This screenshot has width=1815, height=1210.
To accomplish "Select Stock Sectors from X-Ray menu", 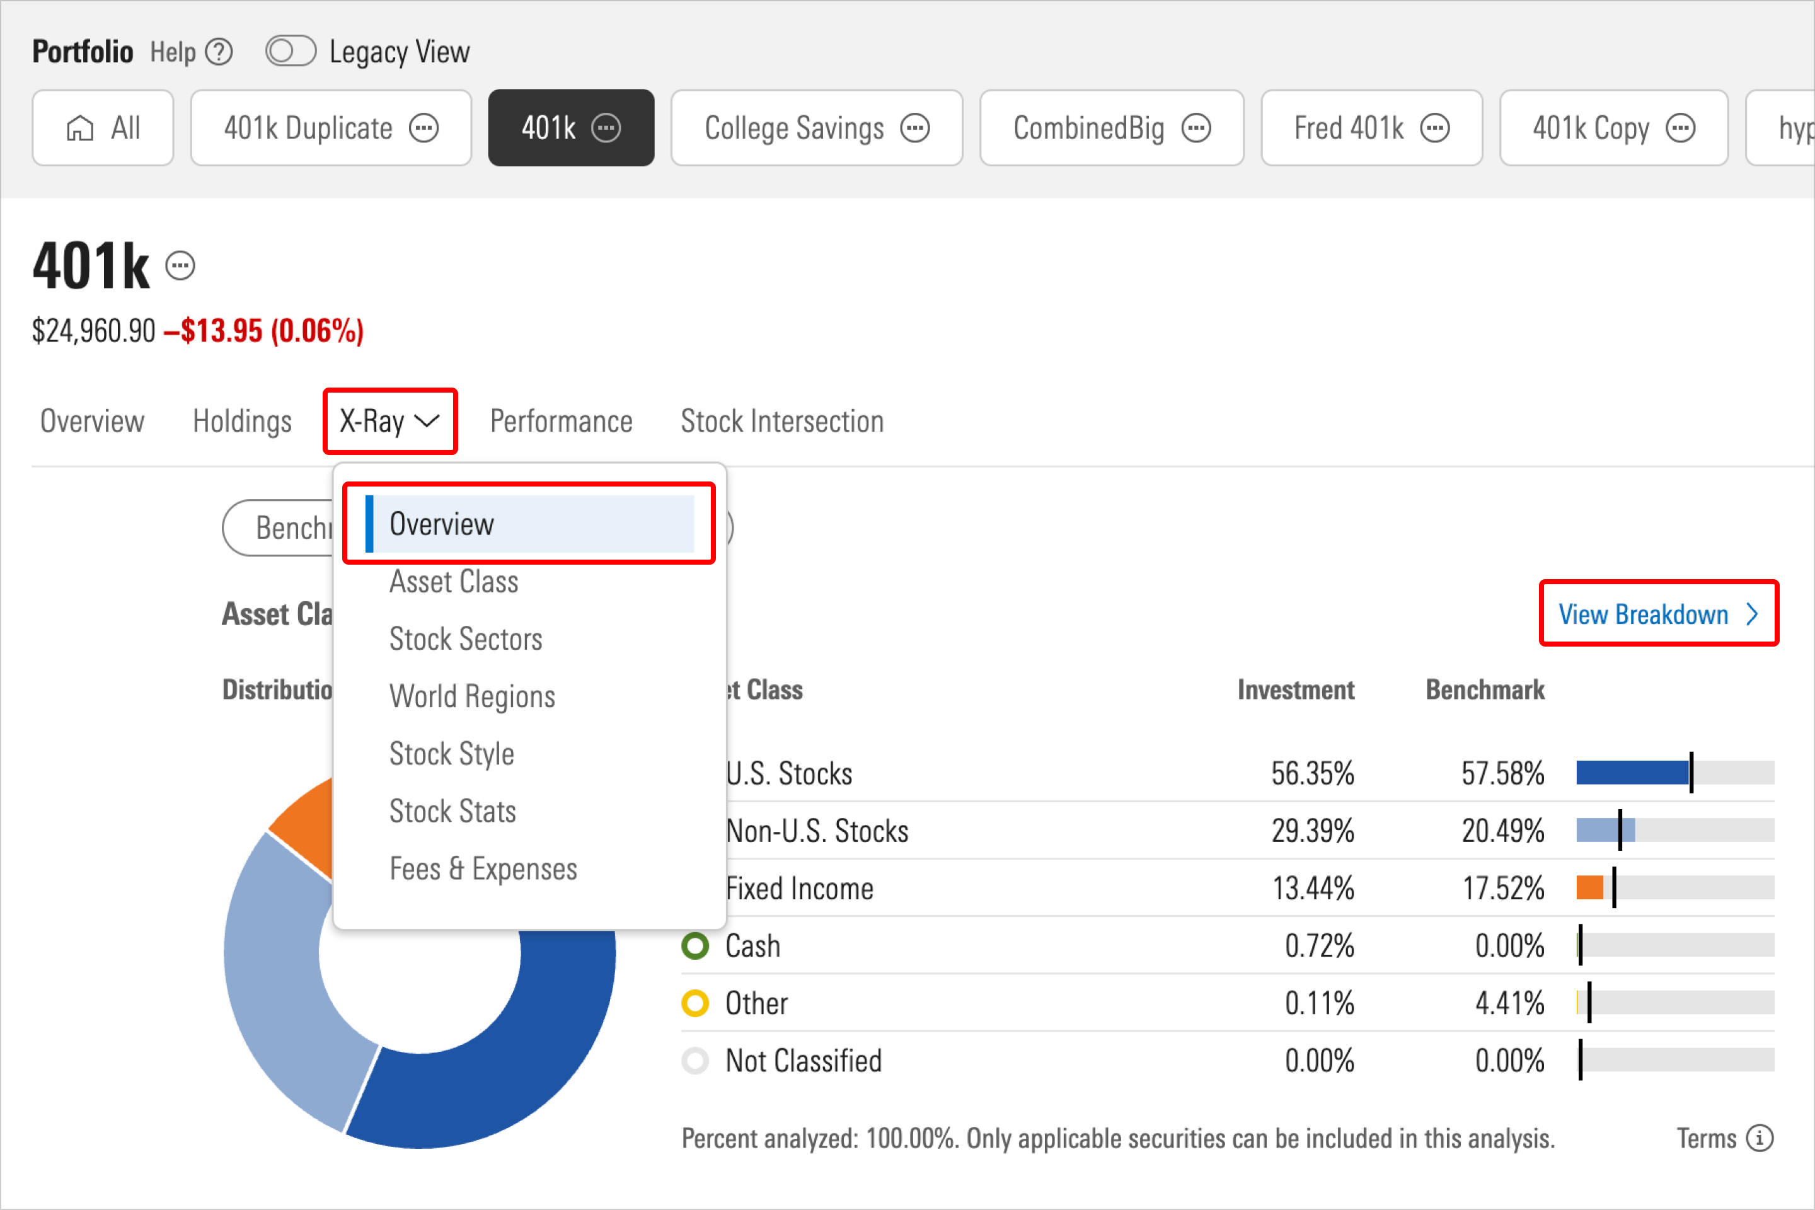I will point(465,639).
